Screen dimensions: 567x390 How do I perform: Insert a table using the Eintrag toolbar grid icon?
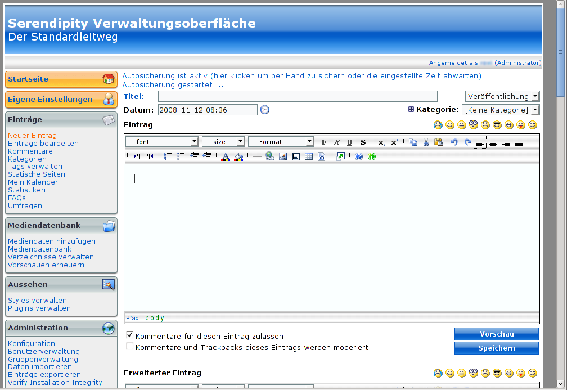point(309,156)
